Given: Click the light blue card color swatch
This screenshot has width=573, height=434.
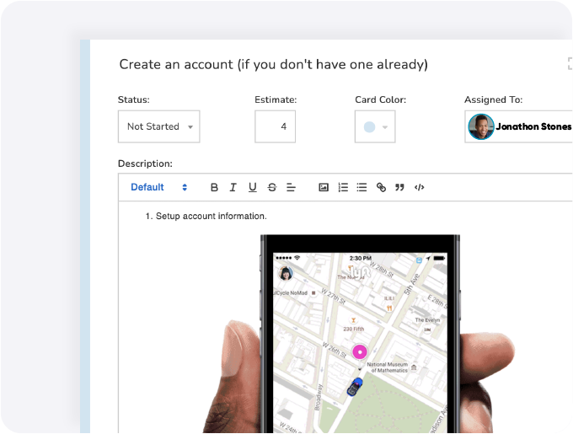Looking at the screenshot, I should coord(369,126).
